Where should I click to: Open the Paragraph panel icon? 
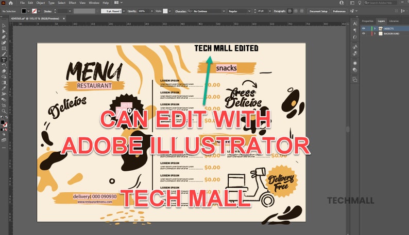point(355,30)
